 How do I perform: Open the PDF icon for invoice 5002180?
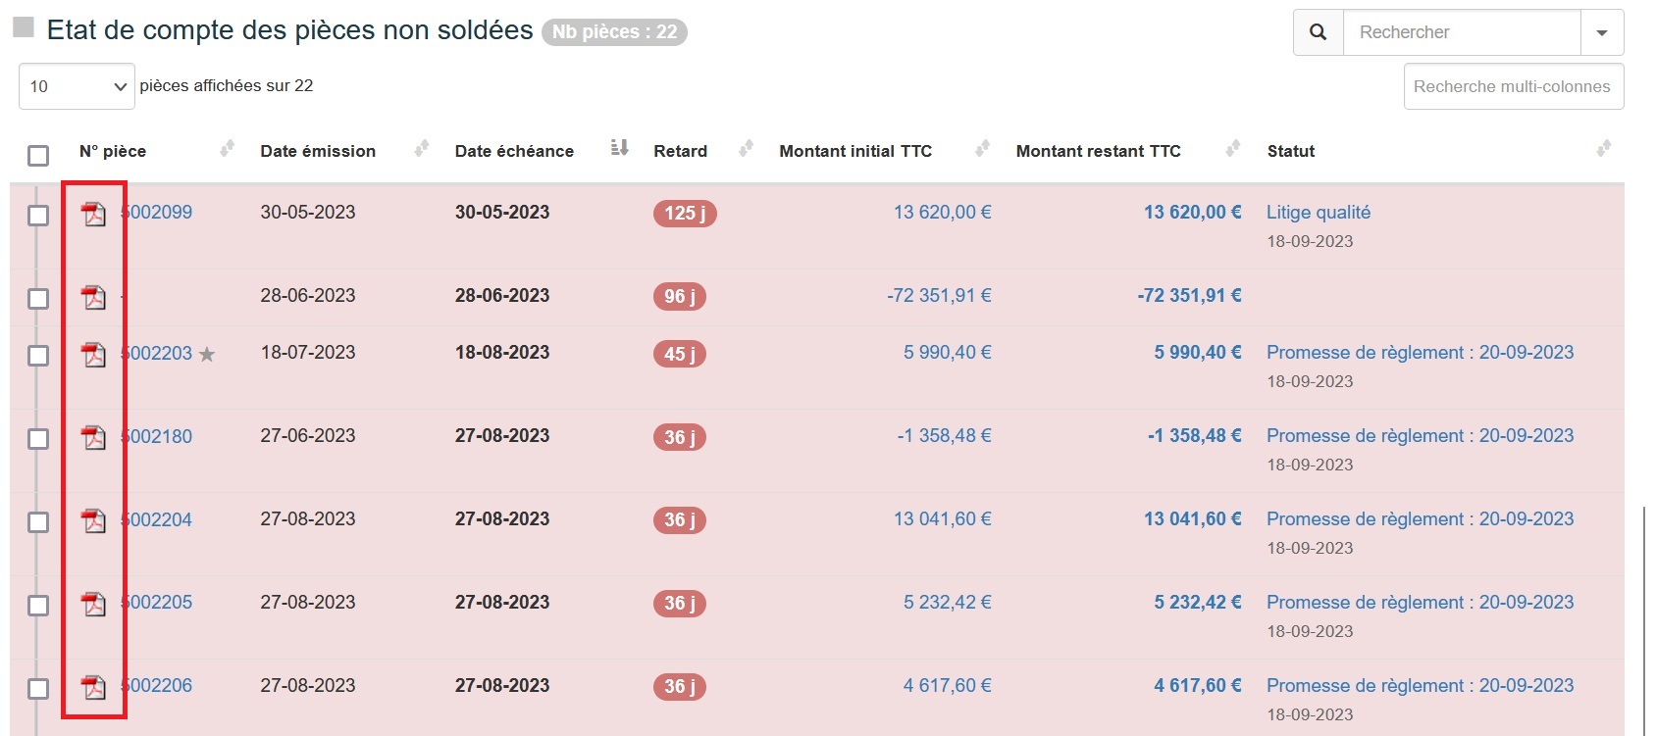pos(93,437)
